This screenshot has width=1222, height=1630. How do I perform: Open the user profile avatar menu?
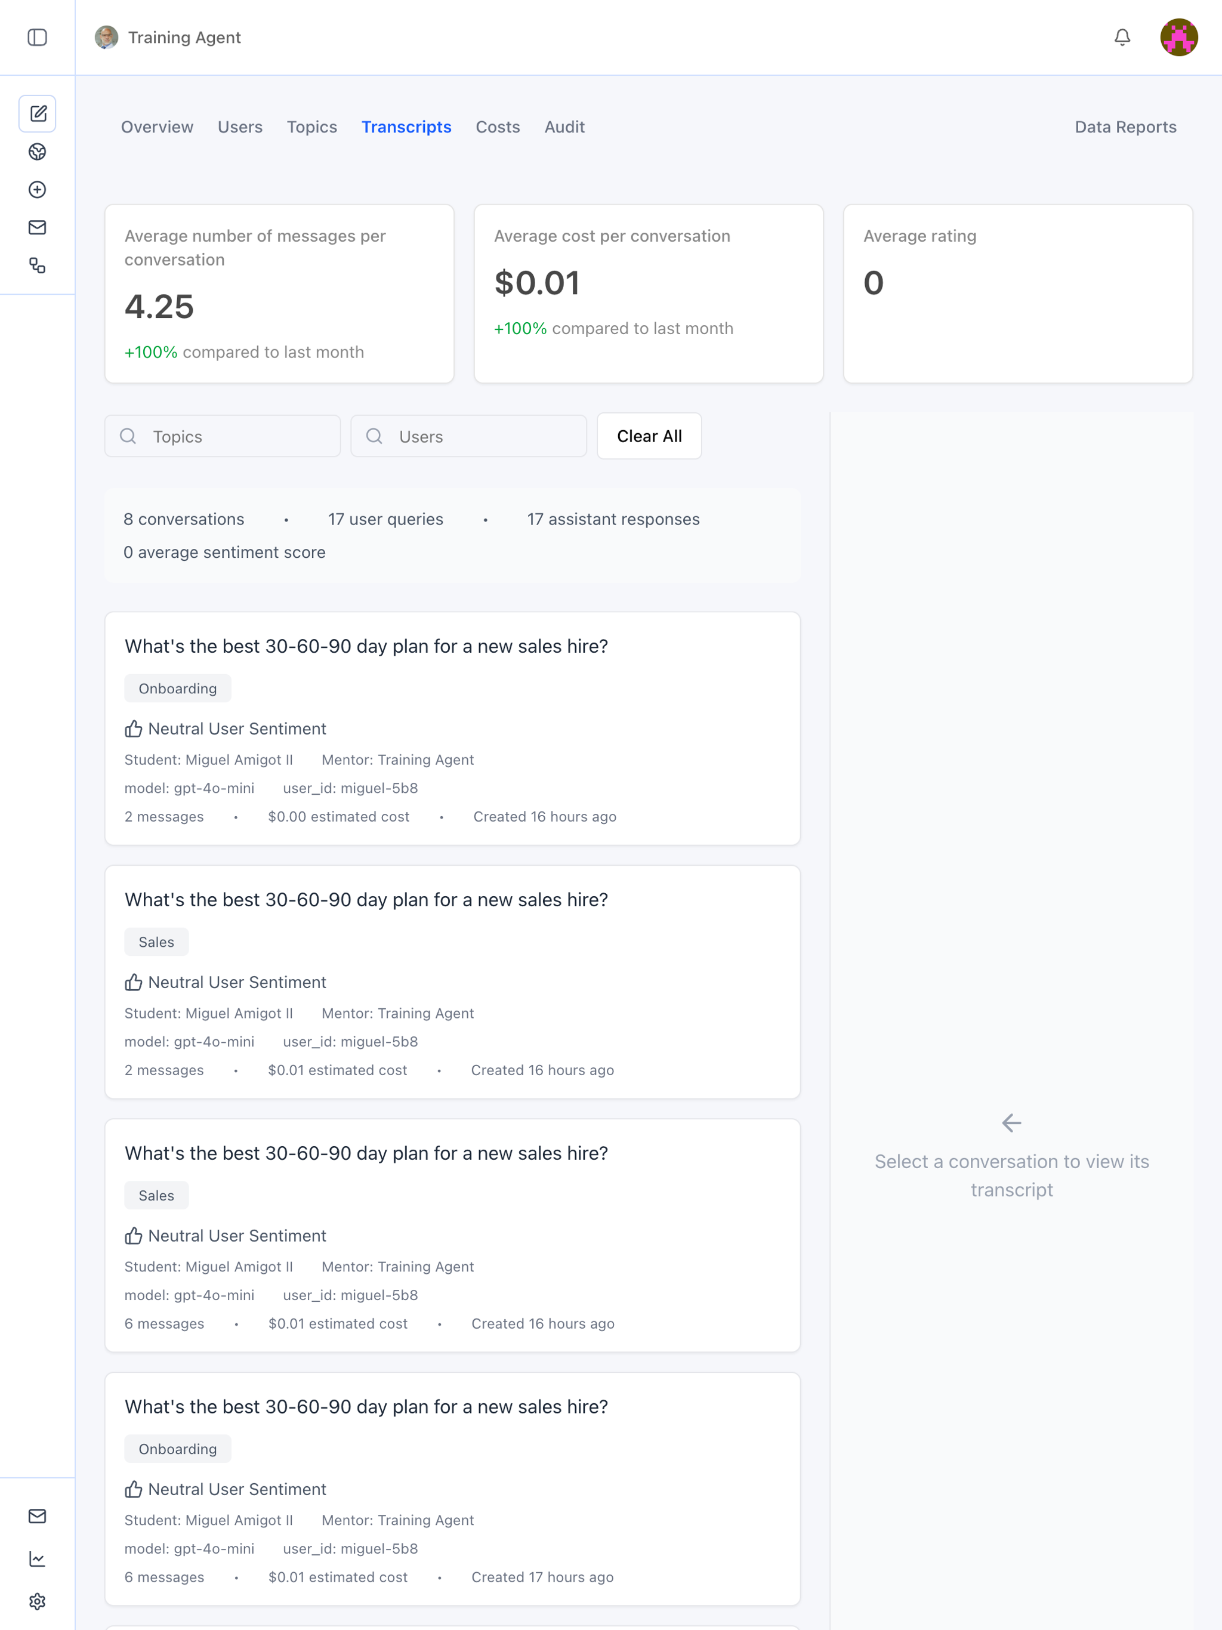(1178, 38)
